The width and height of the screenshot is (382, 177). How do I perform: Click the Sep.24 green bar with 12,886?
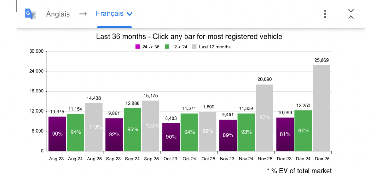tap(132, 129)
